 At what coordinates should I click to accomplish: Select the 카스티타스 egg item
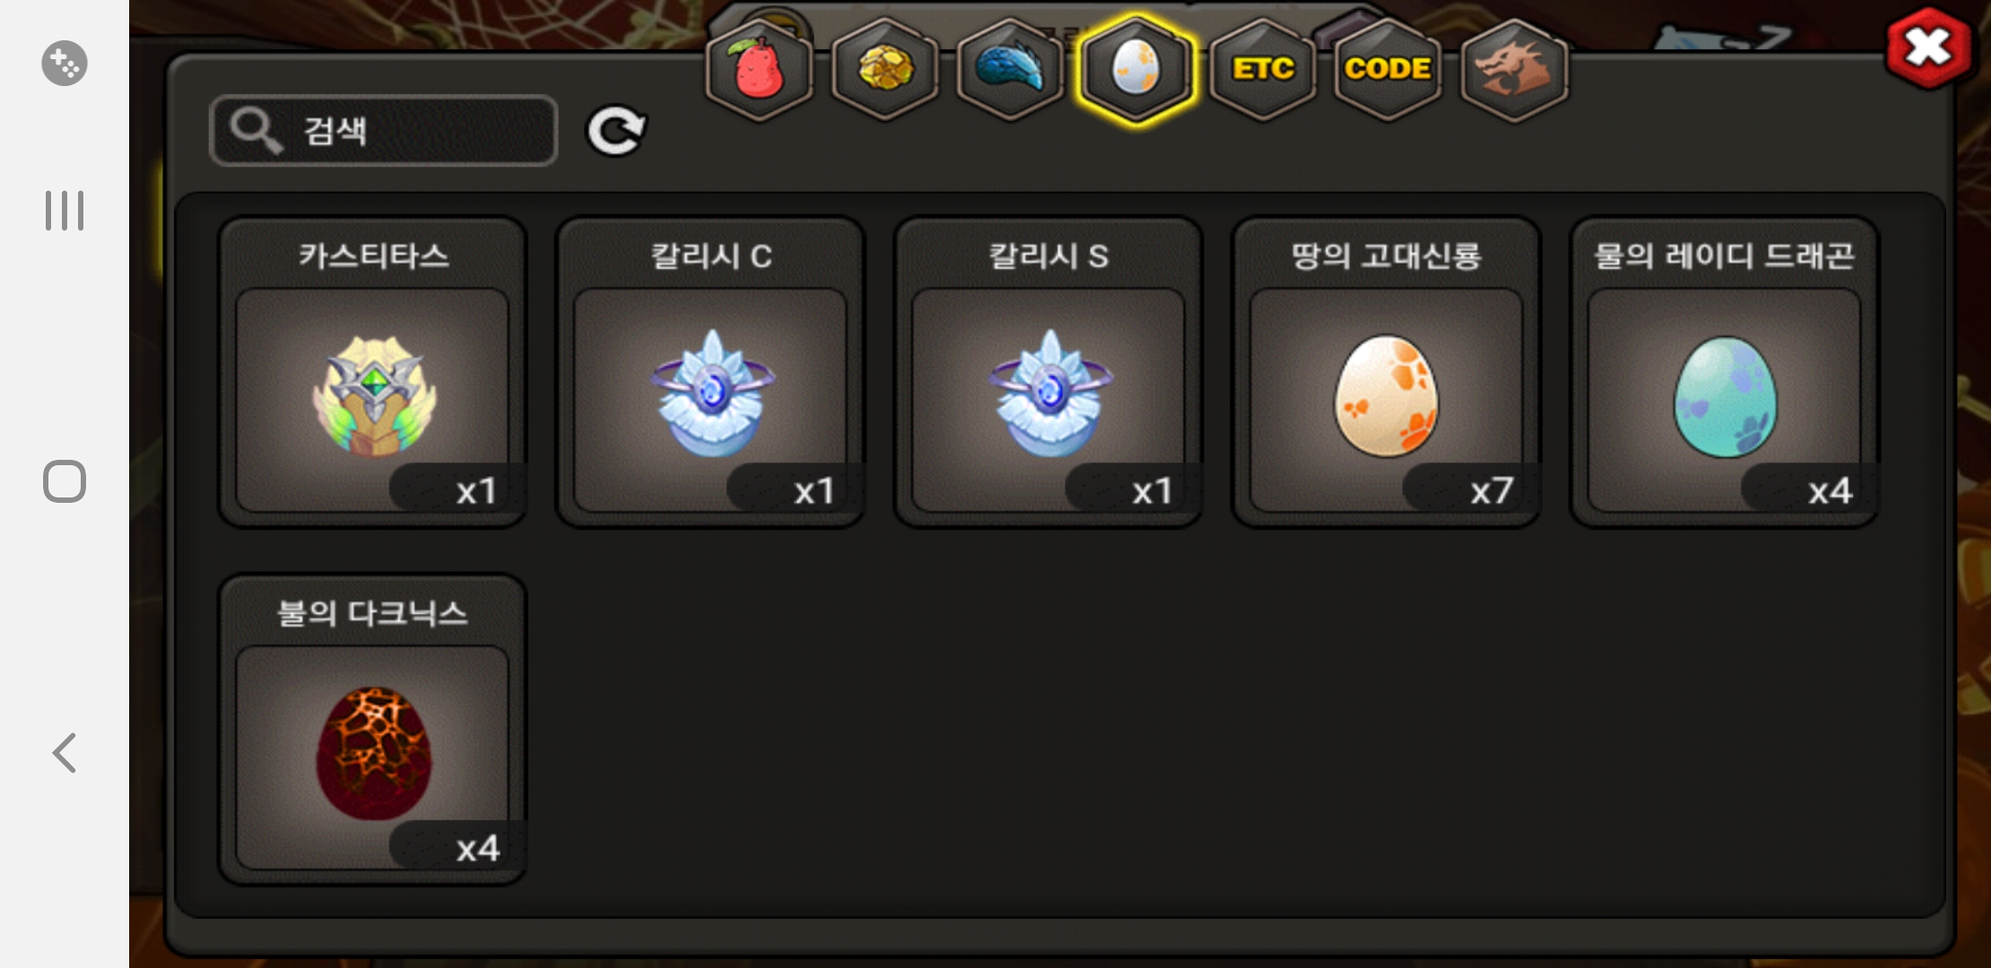click(x=372, y=373)
